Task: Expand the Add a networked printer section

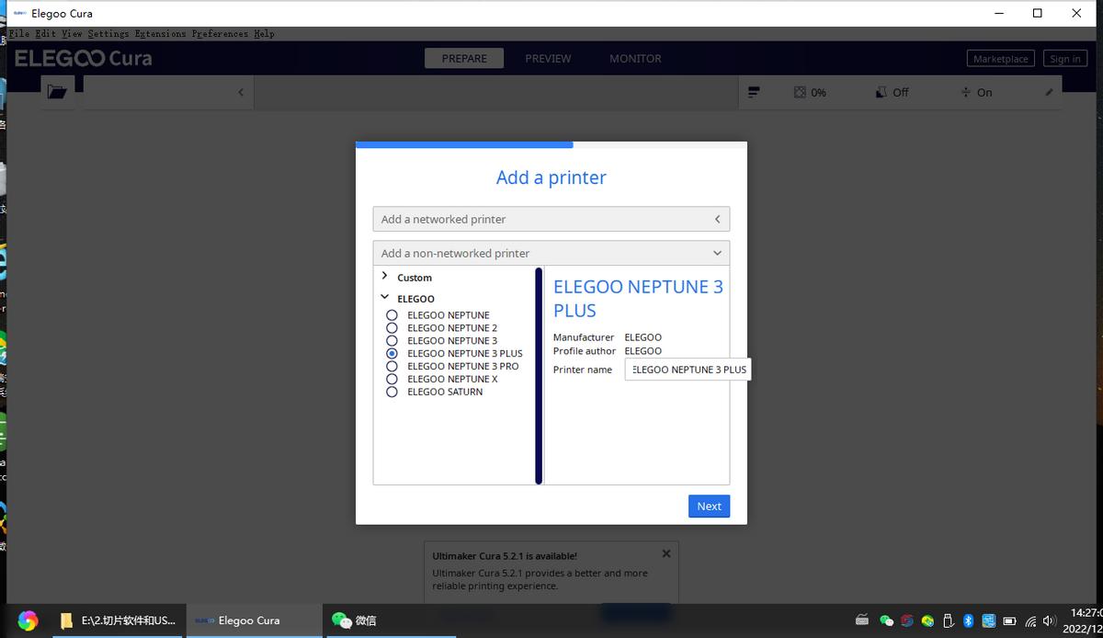Action: click(551, 219)
